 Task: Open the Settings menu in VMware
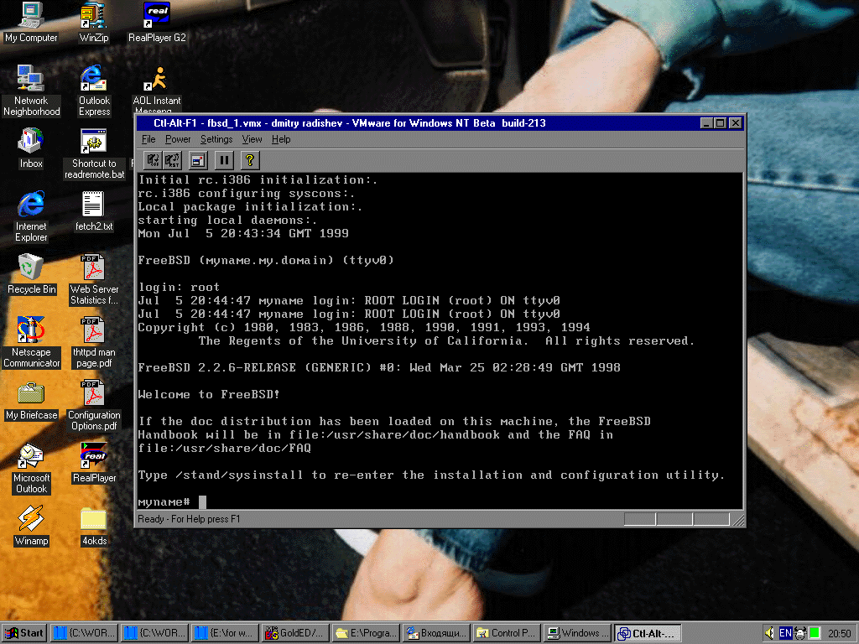[216, 140]
